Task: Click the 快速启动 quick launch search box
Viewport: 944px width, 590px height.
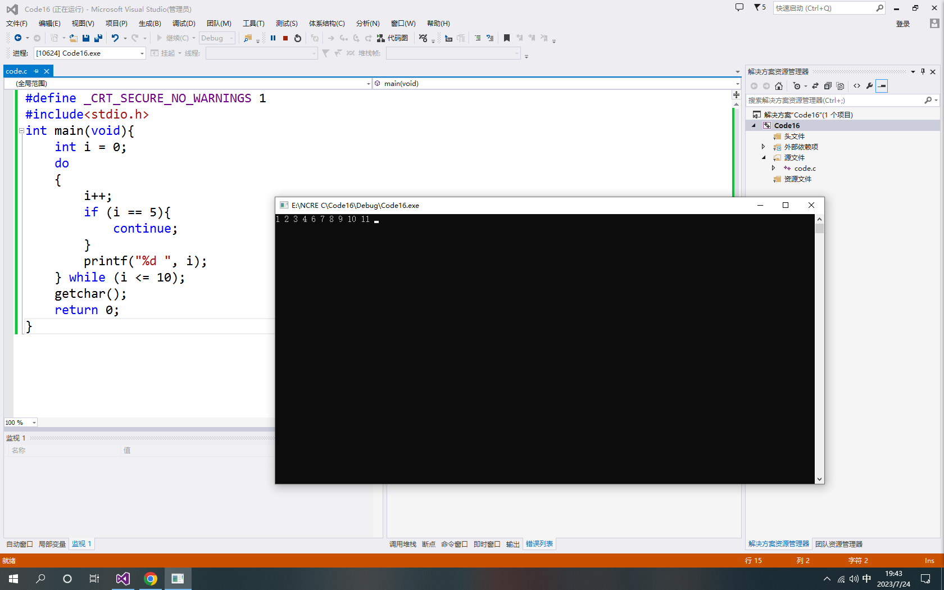Action: pos(829,8)
